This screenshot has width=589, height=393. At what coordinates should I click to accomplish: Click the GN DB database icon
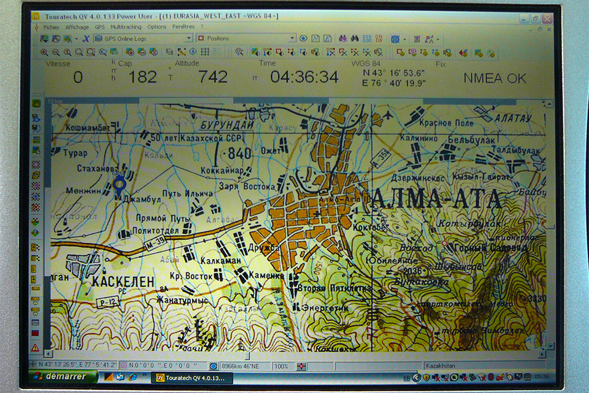pyautogui.click(x=379, y=38)
